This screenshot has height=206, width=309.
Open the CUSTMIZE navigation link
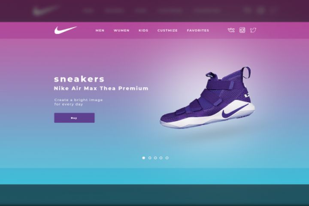pos(167,30)
